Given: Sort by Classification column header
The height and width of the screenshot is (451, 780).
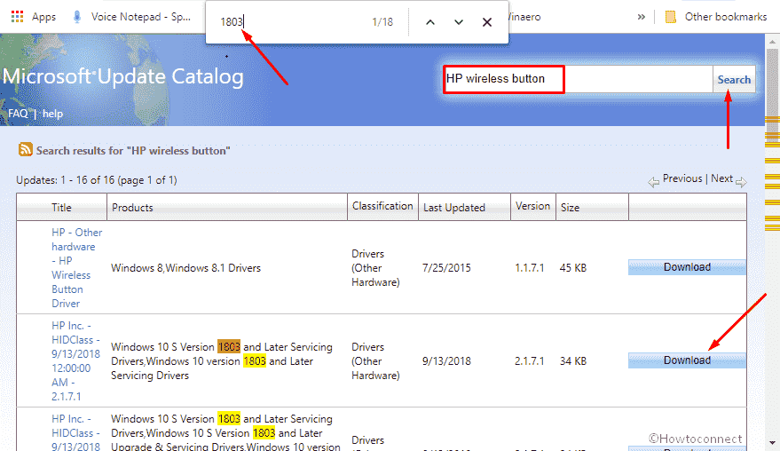Looking at the screenshot, I should (x=382, y=206).
